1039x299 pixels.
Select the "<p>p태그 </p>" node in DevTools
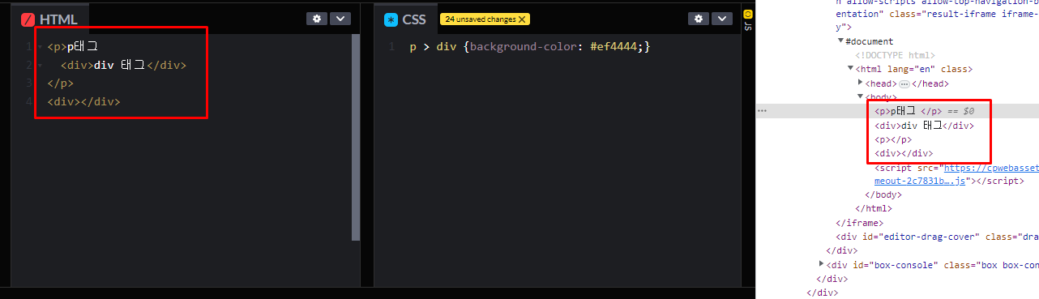(x=909, y=111)
